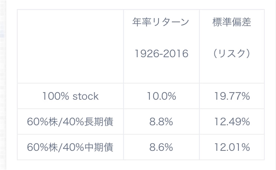Click the white margin above the table
This screenshot has width=276, height=170.
pos(141,4)
